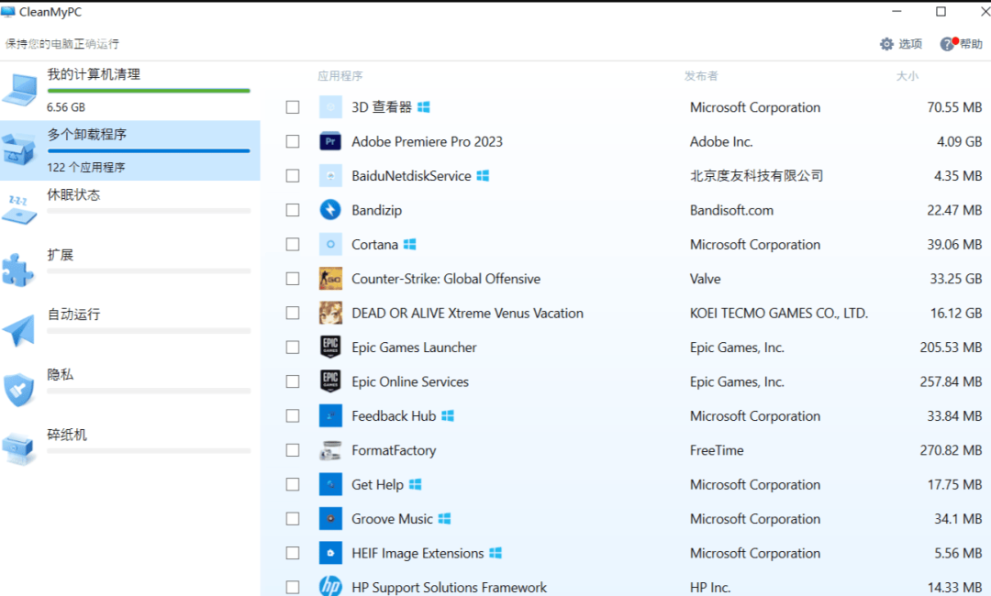Click the 6.56 GB size text
The width and height of the screenshot is (991, 596).
click(66, 107)
